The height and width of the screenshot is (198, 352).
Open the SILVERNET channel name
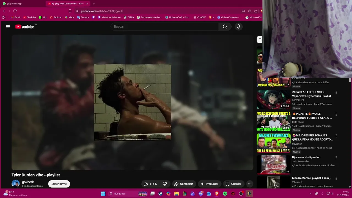click(x=298, y=100)
